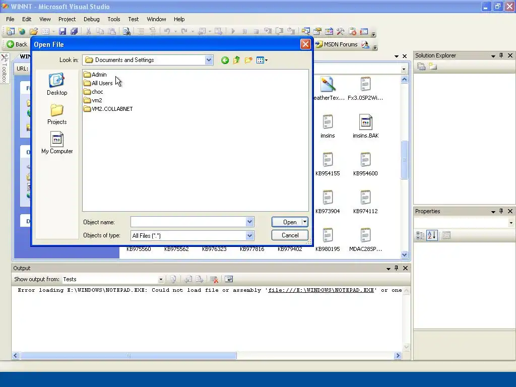Go to Projects in dialog places bar

(57, 114)
